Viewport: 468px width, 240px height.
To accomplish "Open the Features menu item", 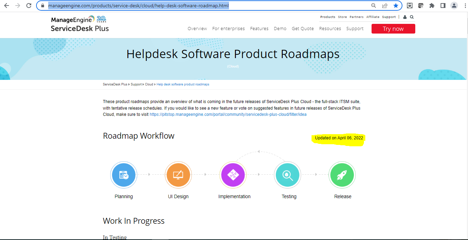I will click(259, 29).
